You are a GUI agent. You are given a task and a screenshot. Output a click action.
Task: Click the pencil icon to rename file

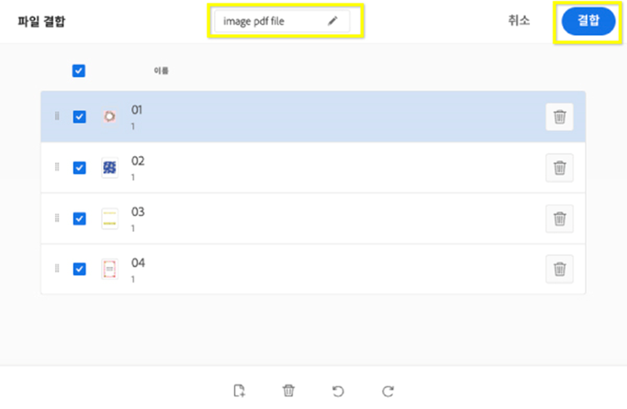(332, 22)
